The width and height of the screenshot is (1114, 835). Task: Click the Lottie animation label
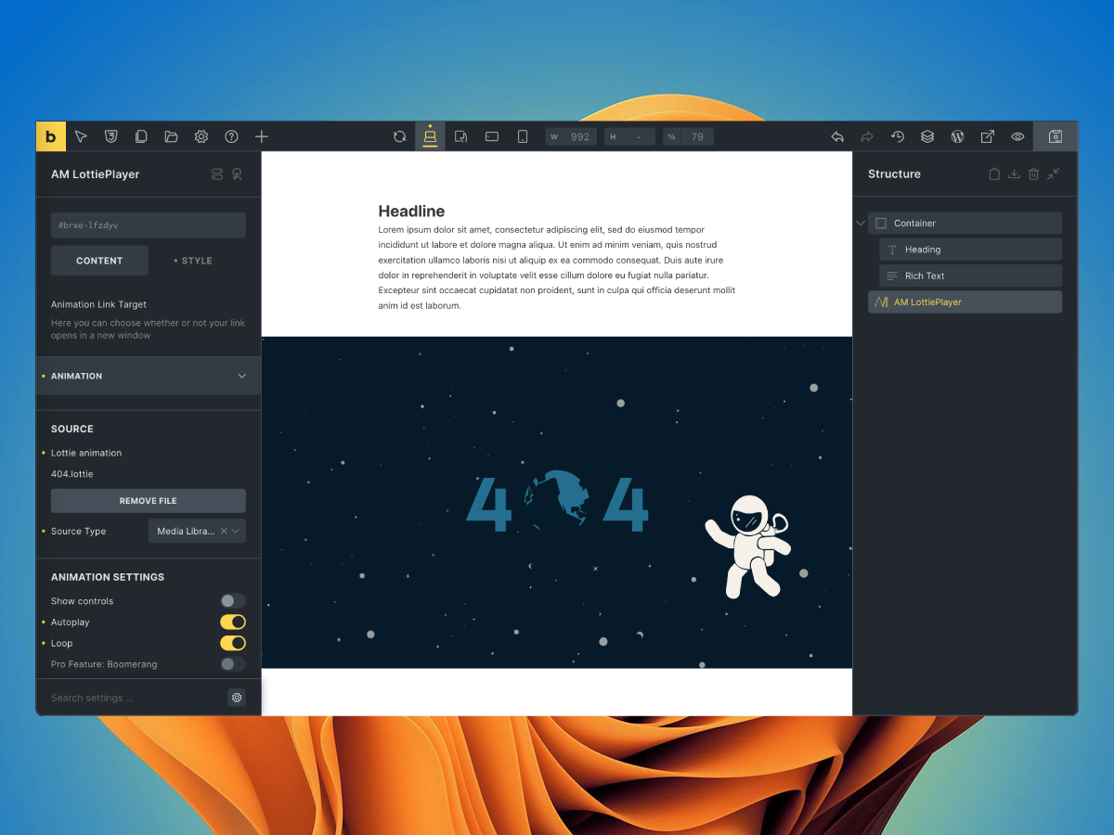pyautogui.click(x=86, y=453)
